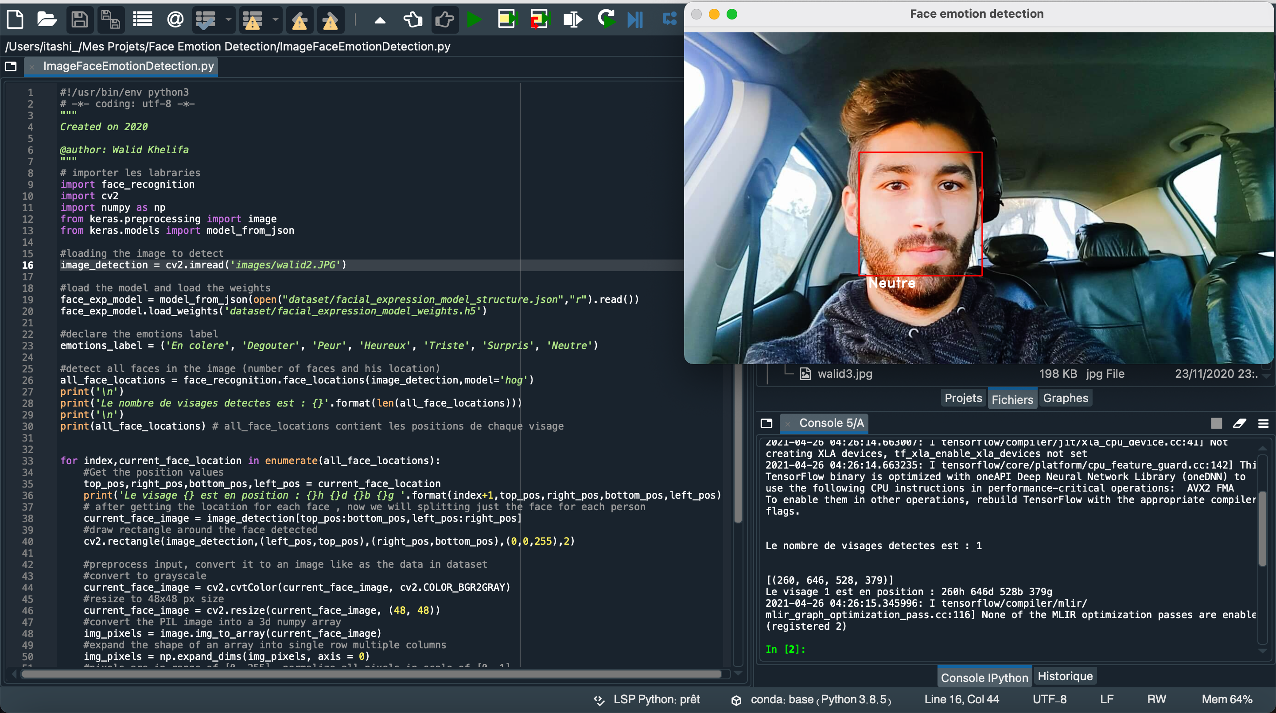The height and width of the screenshot is (713, 1276).
Task: Show the TODO list checkmark icon
Action: [x=206, y=20]
